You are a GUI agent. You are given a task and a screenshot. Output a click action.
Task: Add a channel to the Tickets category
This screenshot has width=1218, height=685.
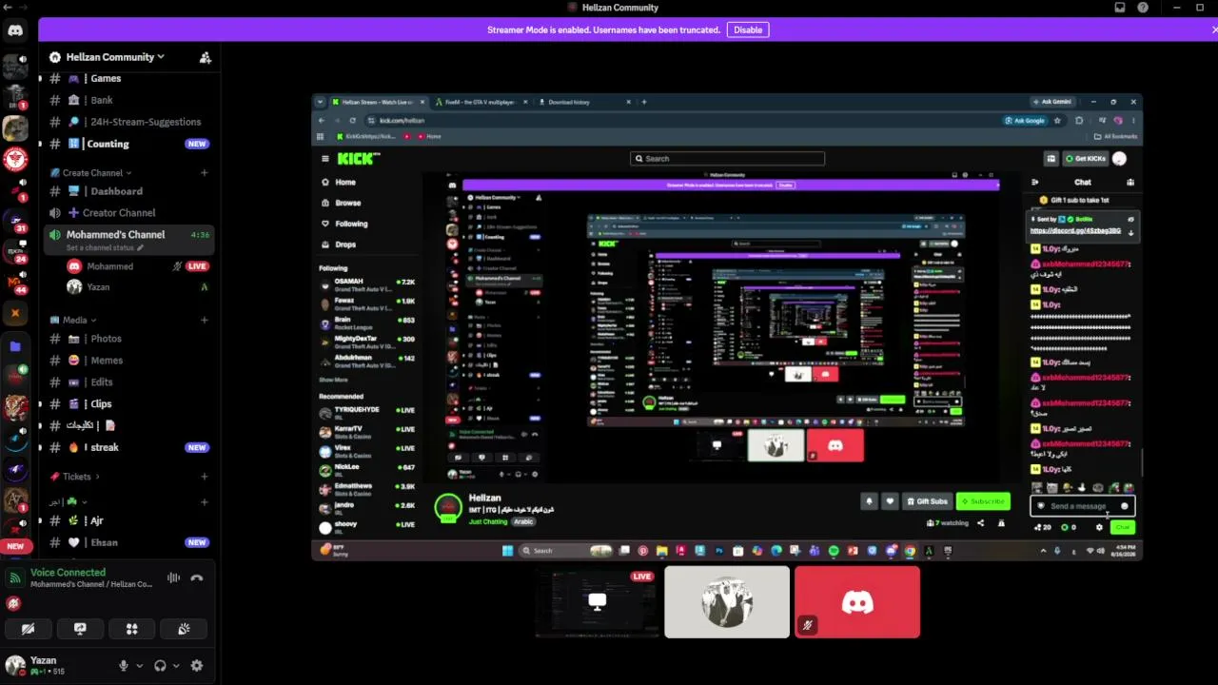pyautogui.click(x=205, y=477)
